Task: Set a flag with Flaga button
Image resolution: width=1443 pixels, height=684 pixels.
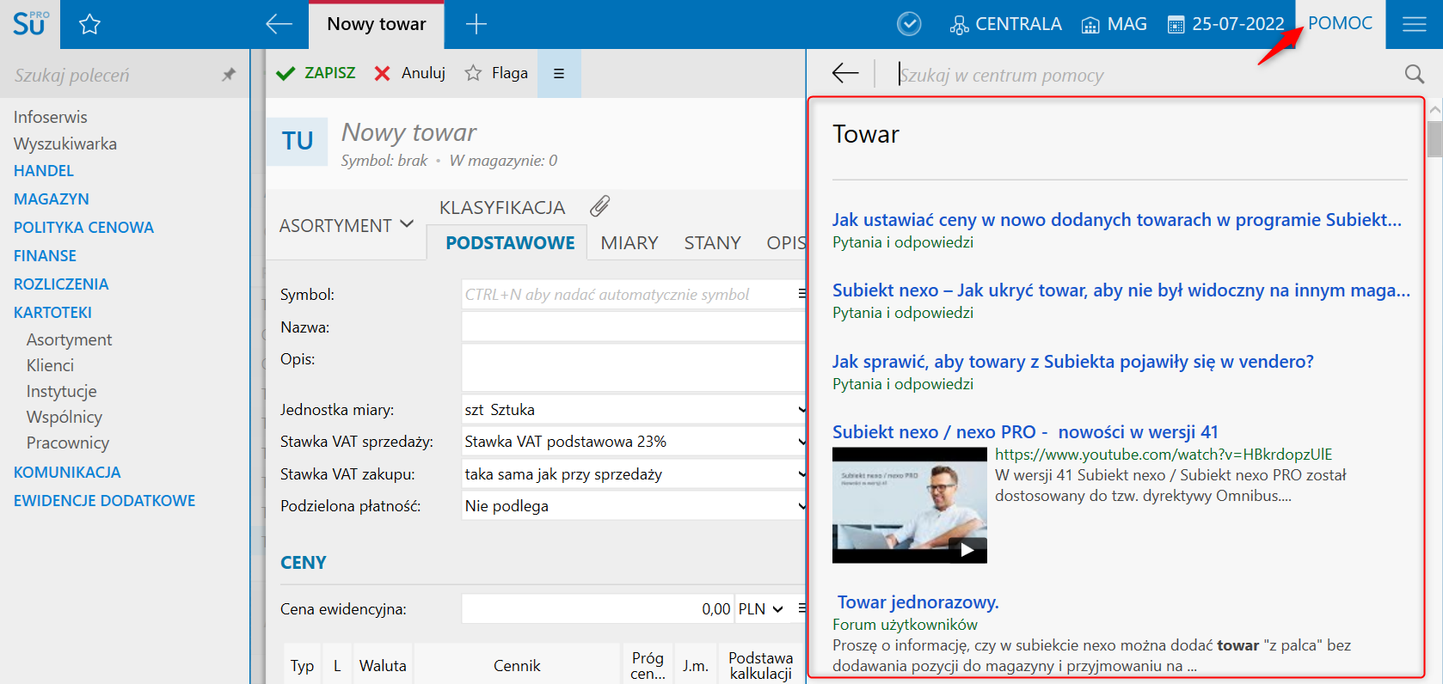Action: point(496,73)
